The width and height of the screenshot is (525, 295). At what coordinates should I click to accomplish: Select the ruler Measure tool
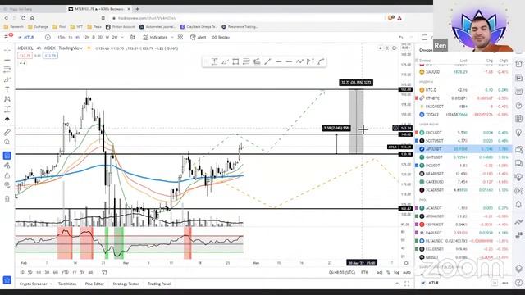(7, 133)
